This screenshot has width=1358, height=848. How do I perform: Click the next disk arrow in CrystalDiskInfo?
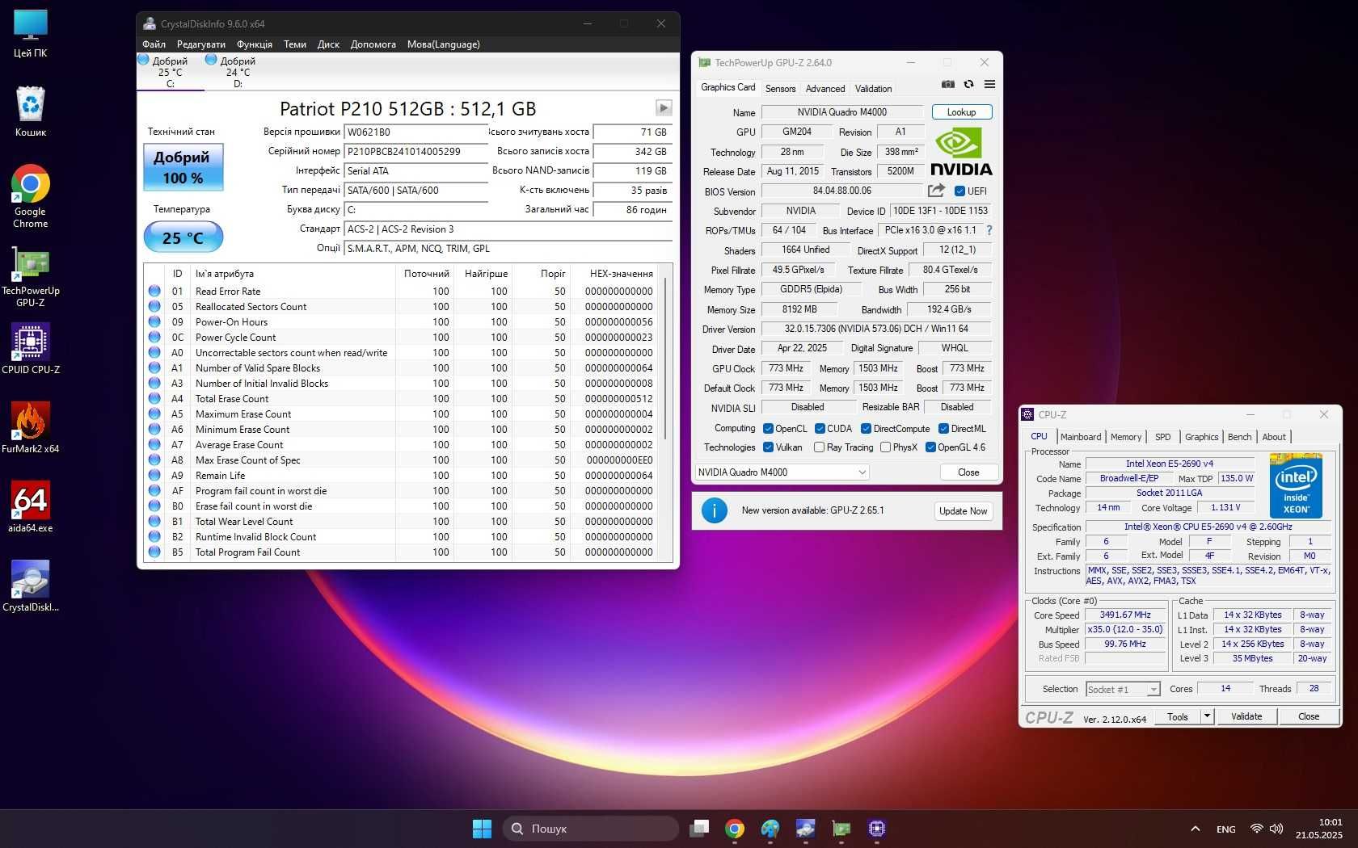pyautogui.click(x=664, y=108)
